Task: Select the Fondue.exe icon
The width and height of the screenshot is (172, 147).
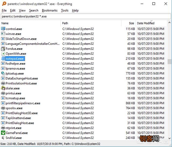Action: [3, 49]
